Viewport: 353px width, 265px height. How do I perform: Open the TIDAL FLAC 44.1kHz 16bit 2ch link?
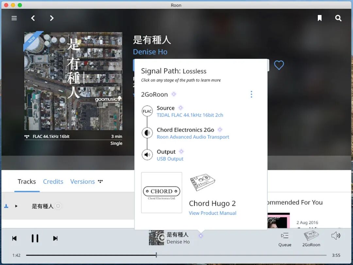[190, 115]
